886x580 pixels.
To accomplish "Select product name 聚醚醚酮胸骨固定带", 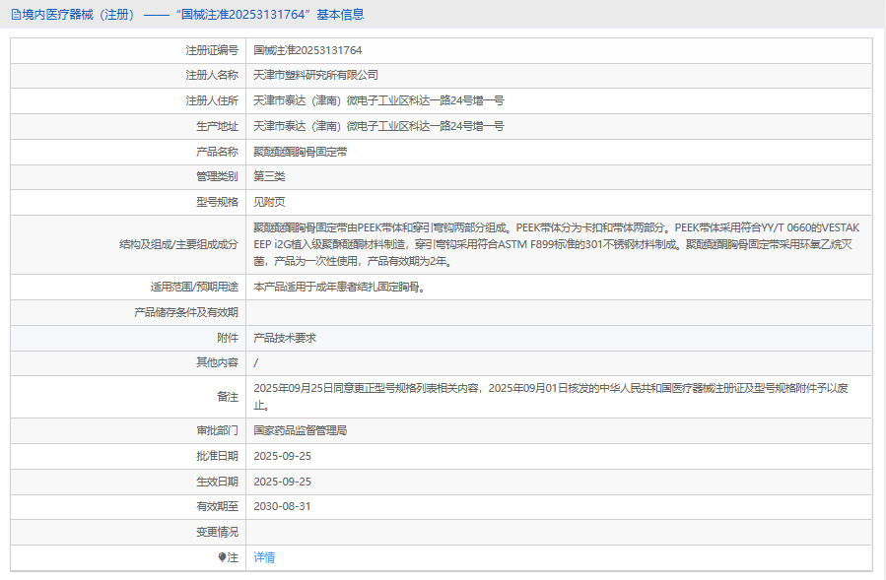I will [300, 152].
